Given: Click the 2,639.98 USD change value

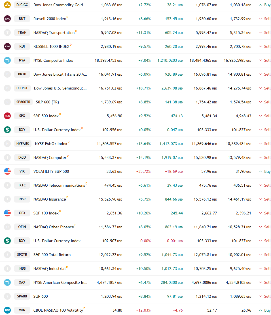Looking at the screenshot, I should click(x=172, y=88).
